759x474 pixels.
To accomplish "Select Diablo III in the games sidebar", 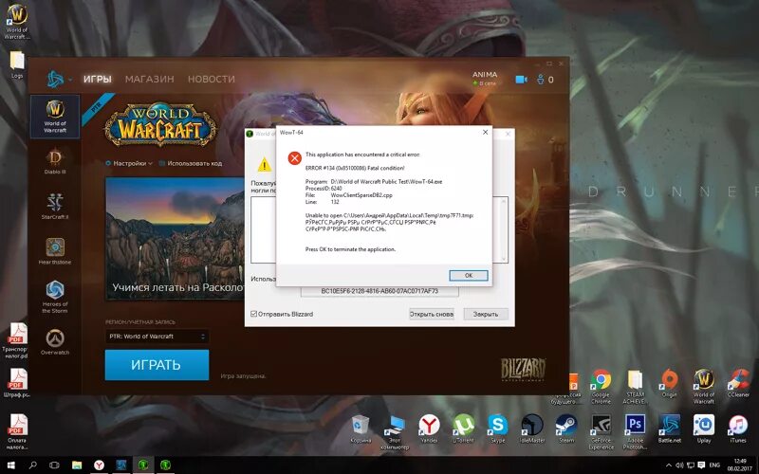I will pyautogui.click(x=55, y=162).
